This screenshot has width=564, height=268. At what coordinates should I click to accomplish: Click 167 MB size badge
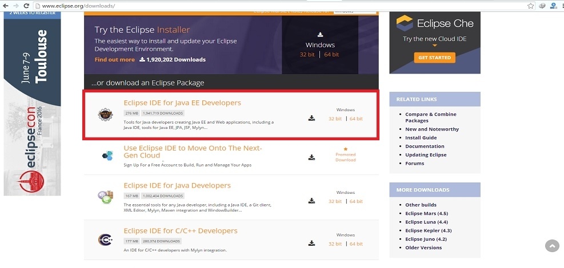[132, 196]
